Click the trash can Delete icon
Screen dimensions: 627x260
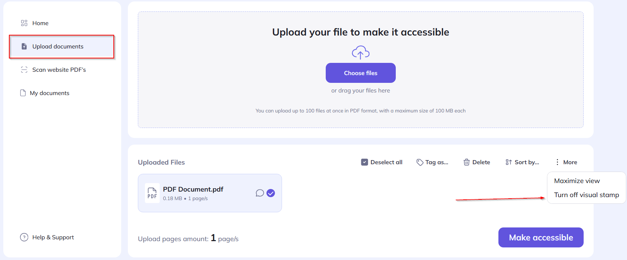467,162
